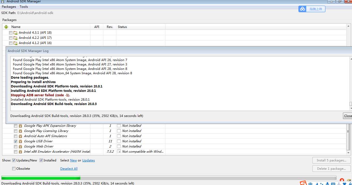Click the Android 4.3.1 (API 18) platform icon
The width and height of the screenshot is (352, 185).
point(16,33)
